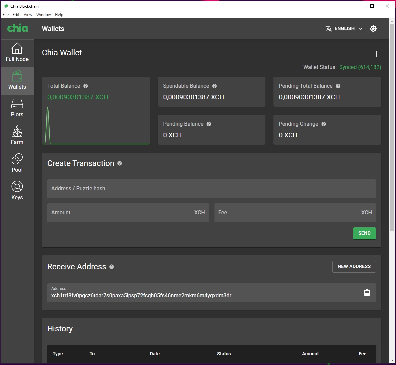Open the File menu

(6, 15)
